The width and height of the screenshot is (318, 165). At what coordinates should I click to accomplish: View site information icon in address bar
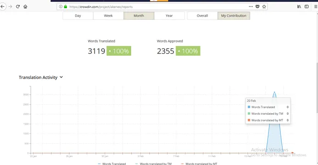[61, 7]
